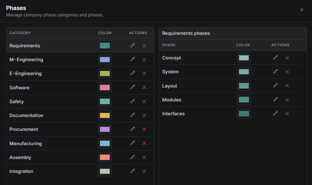Open the Modules phase color swatch
Screen dimensions: 312x185
click(244, 100)
